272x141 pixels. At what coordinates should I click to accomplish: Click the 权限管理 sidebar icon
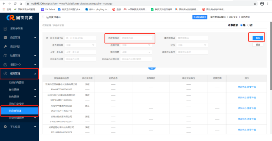pos(5,74)
